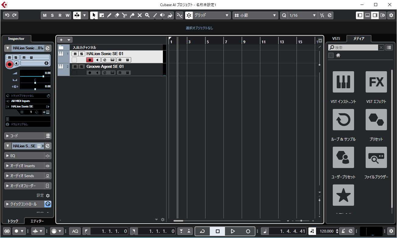The width and height of the screenshot is (397, 238).
Task: Click transport Record button
Action: coord(248,231)
